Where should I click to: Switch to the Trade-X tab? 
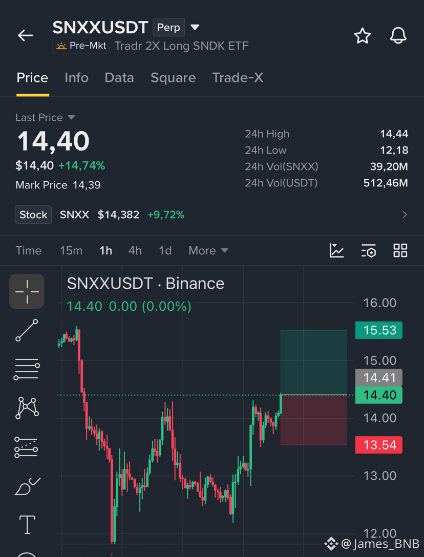(238, 78)
